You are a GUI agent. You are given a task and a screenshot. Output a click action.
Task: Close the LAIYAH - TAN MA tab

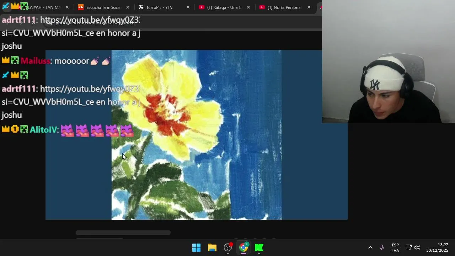point(67,7)
